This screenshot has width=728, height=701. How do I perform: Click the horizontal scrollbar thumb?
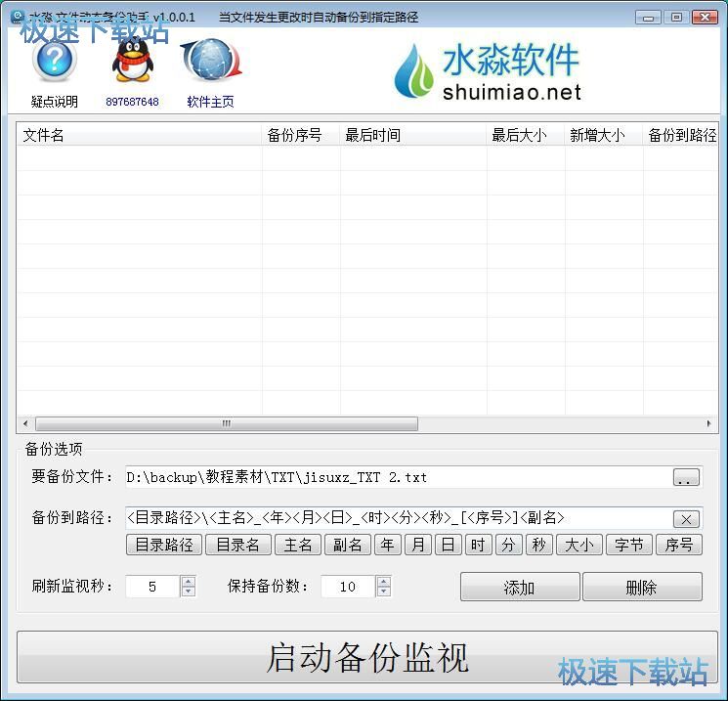pos(227,423)
